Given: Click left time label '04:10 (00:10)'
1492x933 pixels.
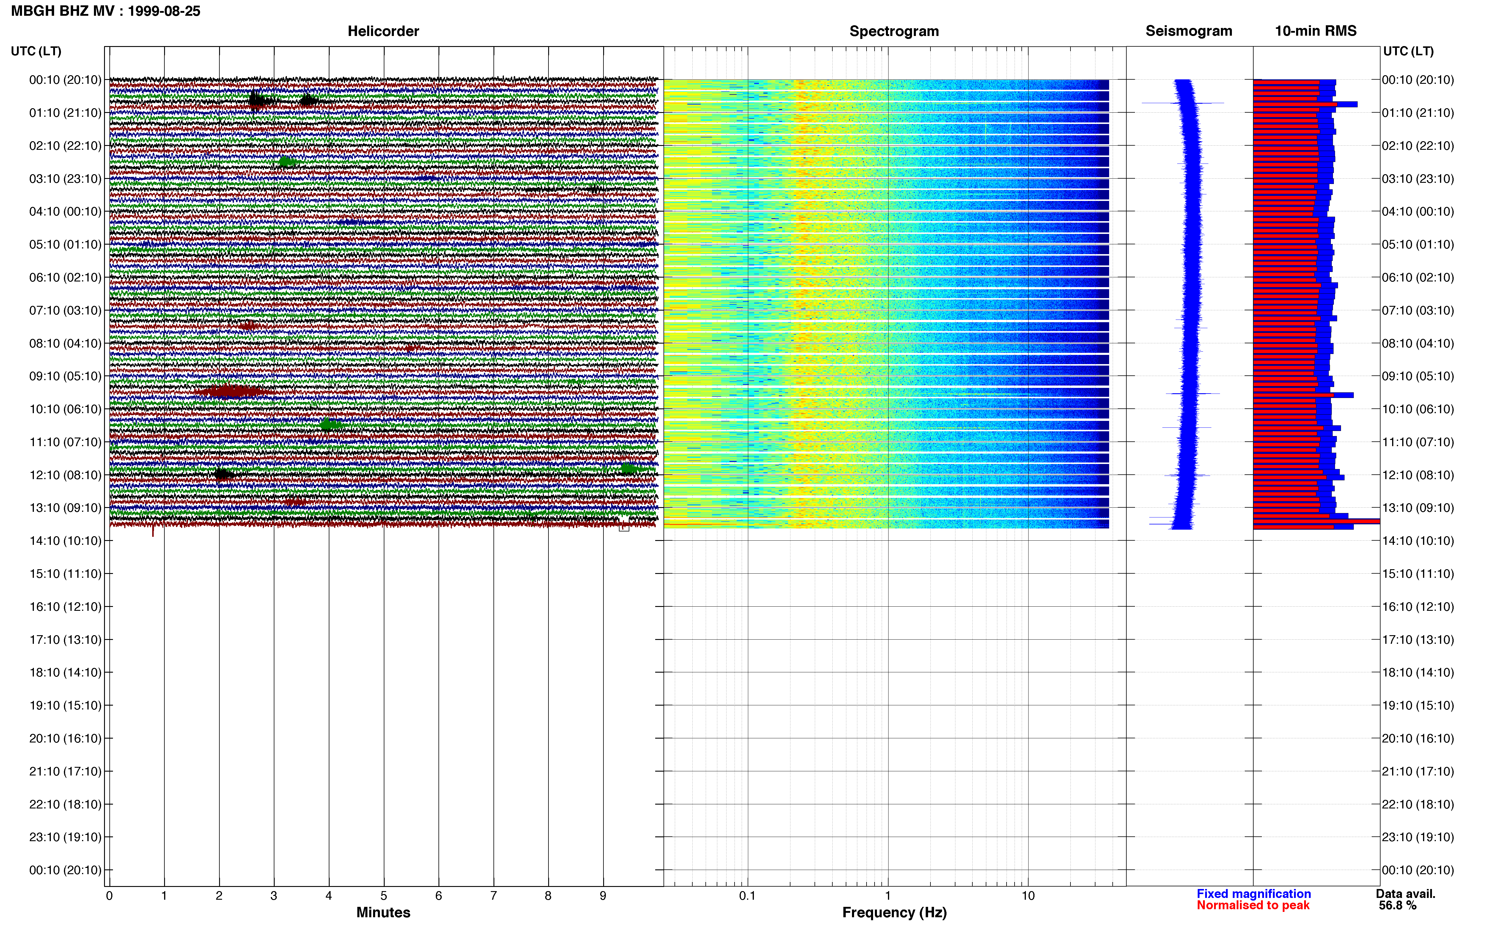Looking at the screenshot, I should pos(65,212).
